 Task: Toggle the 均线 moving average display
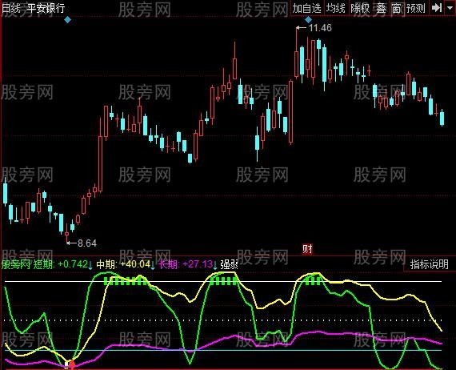pyautogui.click(x=336, y=8)
